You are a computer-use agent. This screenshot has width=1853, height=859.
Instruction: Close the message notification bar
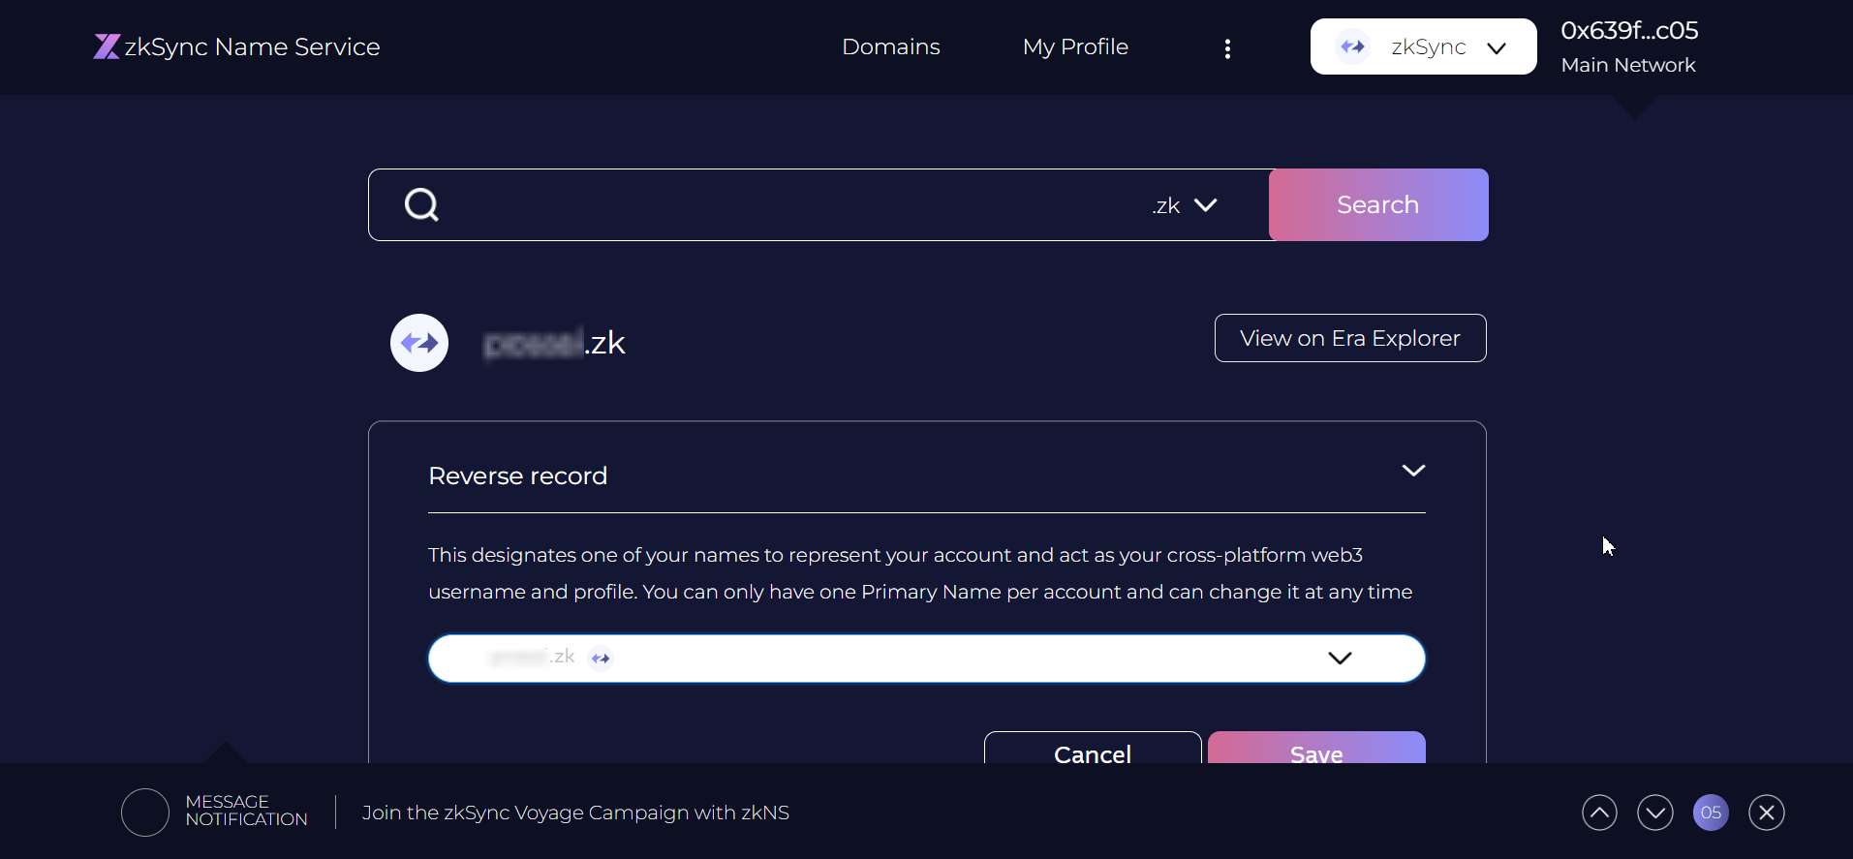tap(1767, 813)
